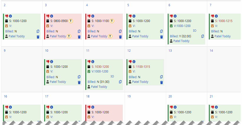Click the T badge next to Patel Toddy on day 4

pyautogui.click(x=110, y=36)
